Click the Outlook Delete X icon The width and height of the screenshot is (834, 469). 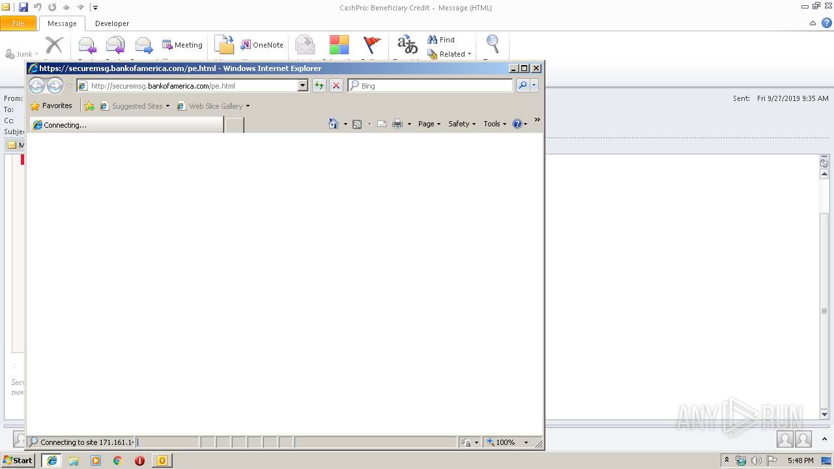54,45
